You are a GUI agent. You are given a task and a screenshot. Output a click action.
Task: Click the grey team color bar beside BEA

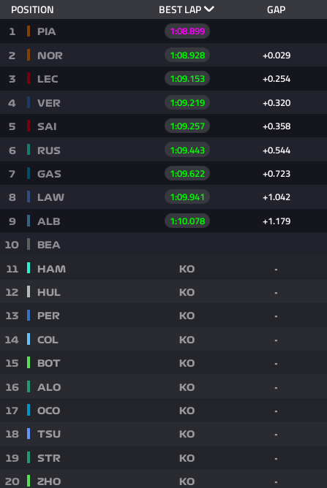click(x=29, y=244)
